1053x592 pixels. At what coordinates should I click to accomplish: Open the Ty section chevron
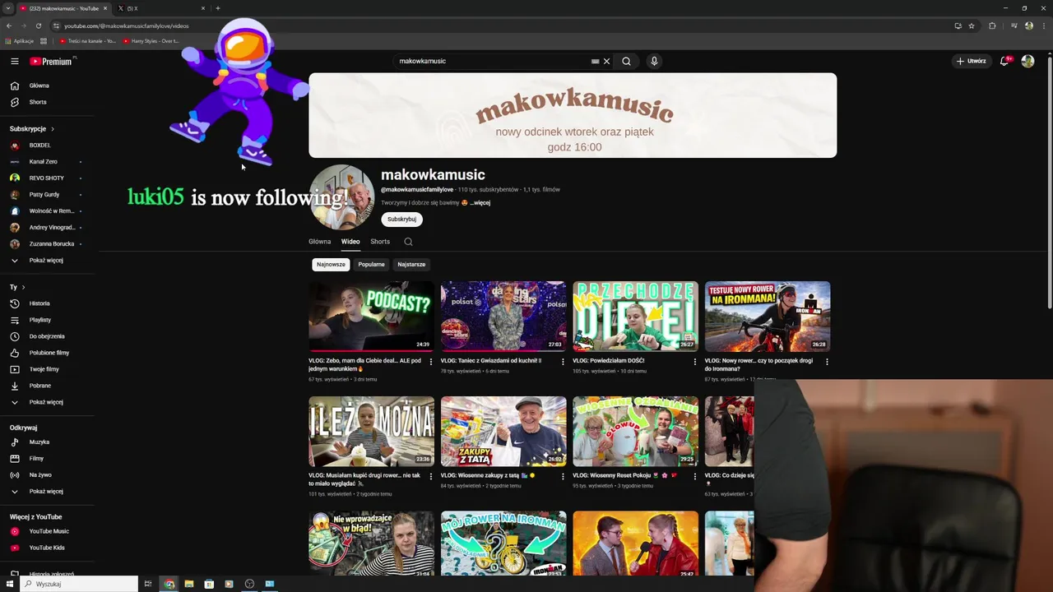[23, 287]
